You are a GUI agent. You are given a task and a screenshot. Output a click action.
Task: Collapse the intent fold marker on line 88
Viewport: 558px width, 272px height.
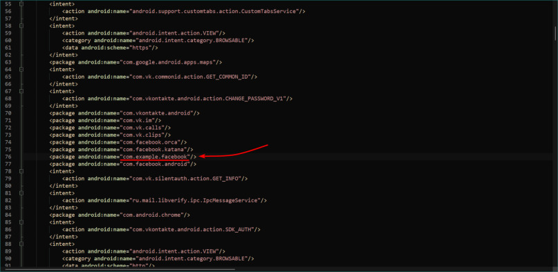[21, 244]
